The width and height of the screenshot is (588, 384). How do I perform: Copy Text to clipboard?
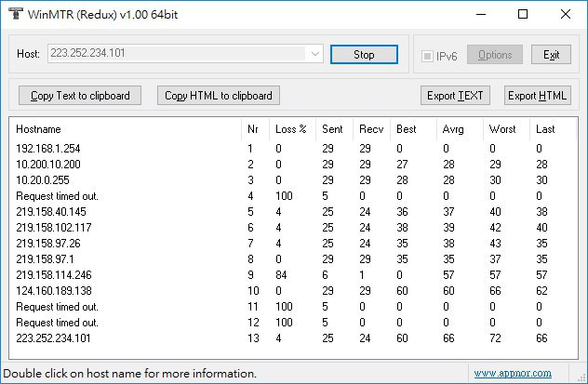click(x=80, y=95)
